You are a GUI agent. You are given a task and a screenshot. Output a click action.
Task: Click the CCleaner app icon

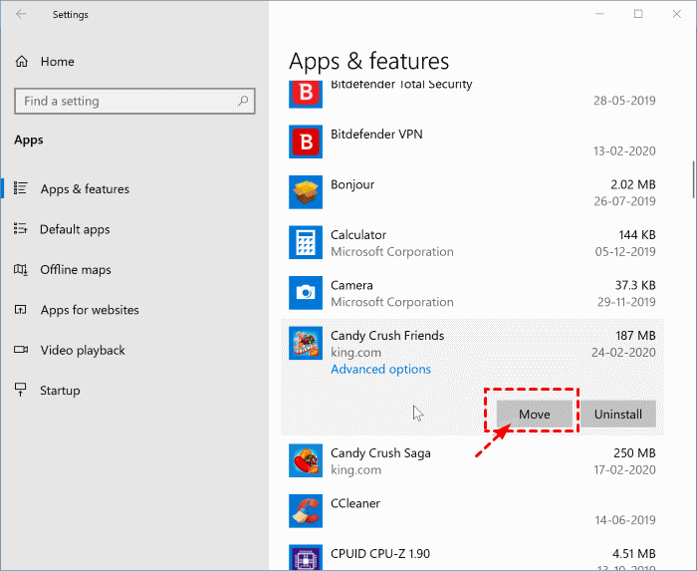click(x=306, y=510)
